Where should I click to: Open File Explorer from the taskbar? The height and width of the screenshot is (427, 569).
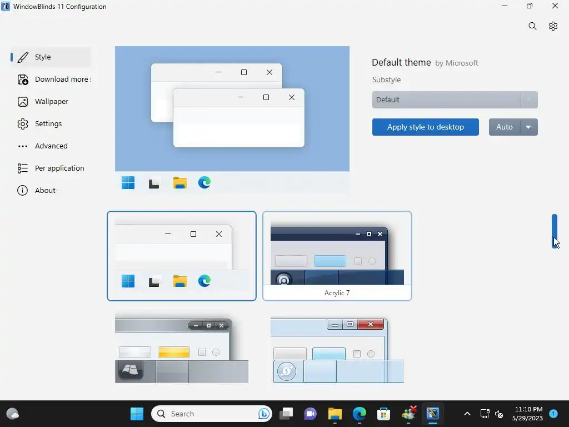point(335,414)
